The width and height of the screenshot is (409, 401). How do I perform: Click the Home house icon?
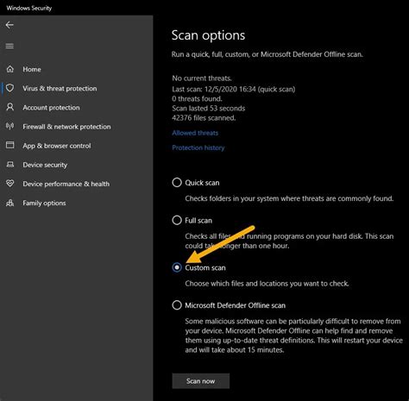click(x=10, y=69)
